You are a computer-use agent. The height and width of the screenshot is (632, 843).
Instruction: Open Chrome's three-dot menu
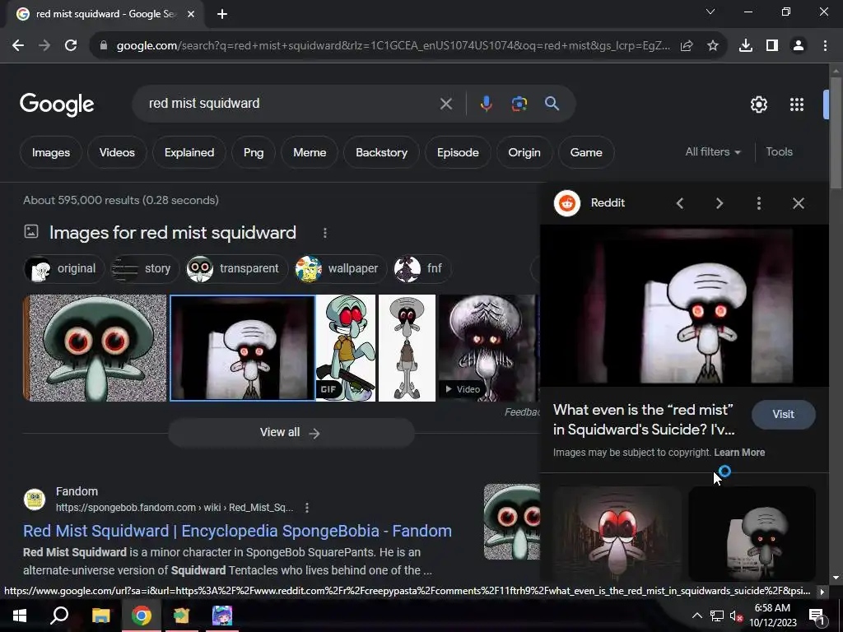tap(825, 46)
